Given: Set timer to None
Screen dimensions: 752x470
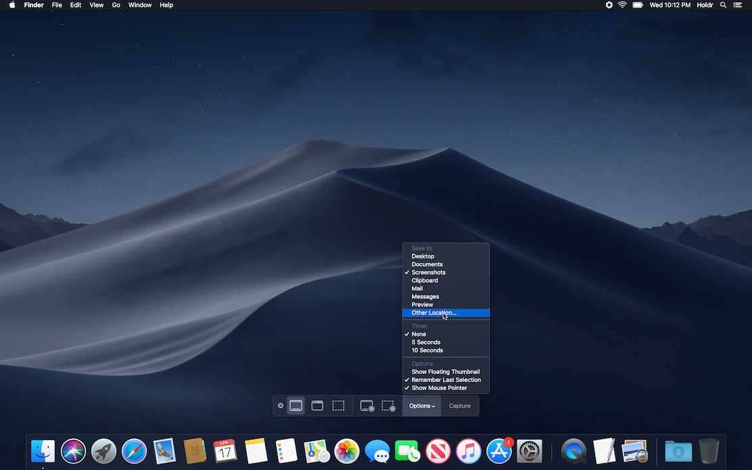Looking at the screenshot, I should click(x=446, y=334).
